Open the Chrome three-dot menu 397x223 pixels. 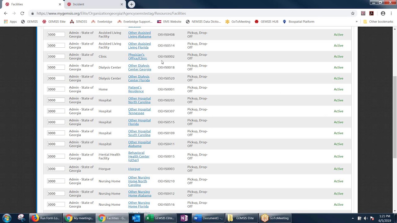391,13
